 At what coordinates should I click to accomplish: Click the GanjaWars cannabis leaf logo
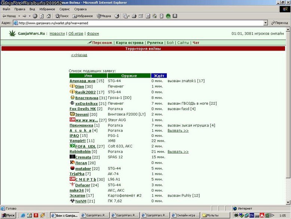(x=12, y=33)
